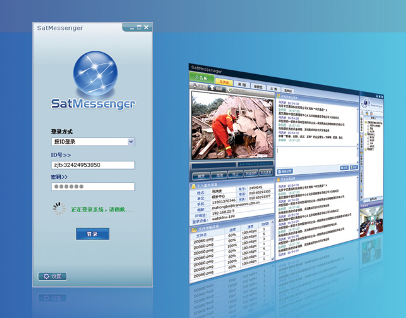This screenshot has height=318, width=406.
Task: Click the 发送语音 button
Action: (265, 172)
